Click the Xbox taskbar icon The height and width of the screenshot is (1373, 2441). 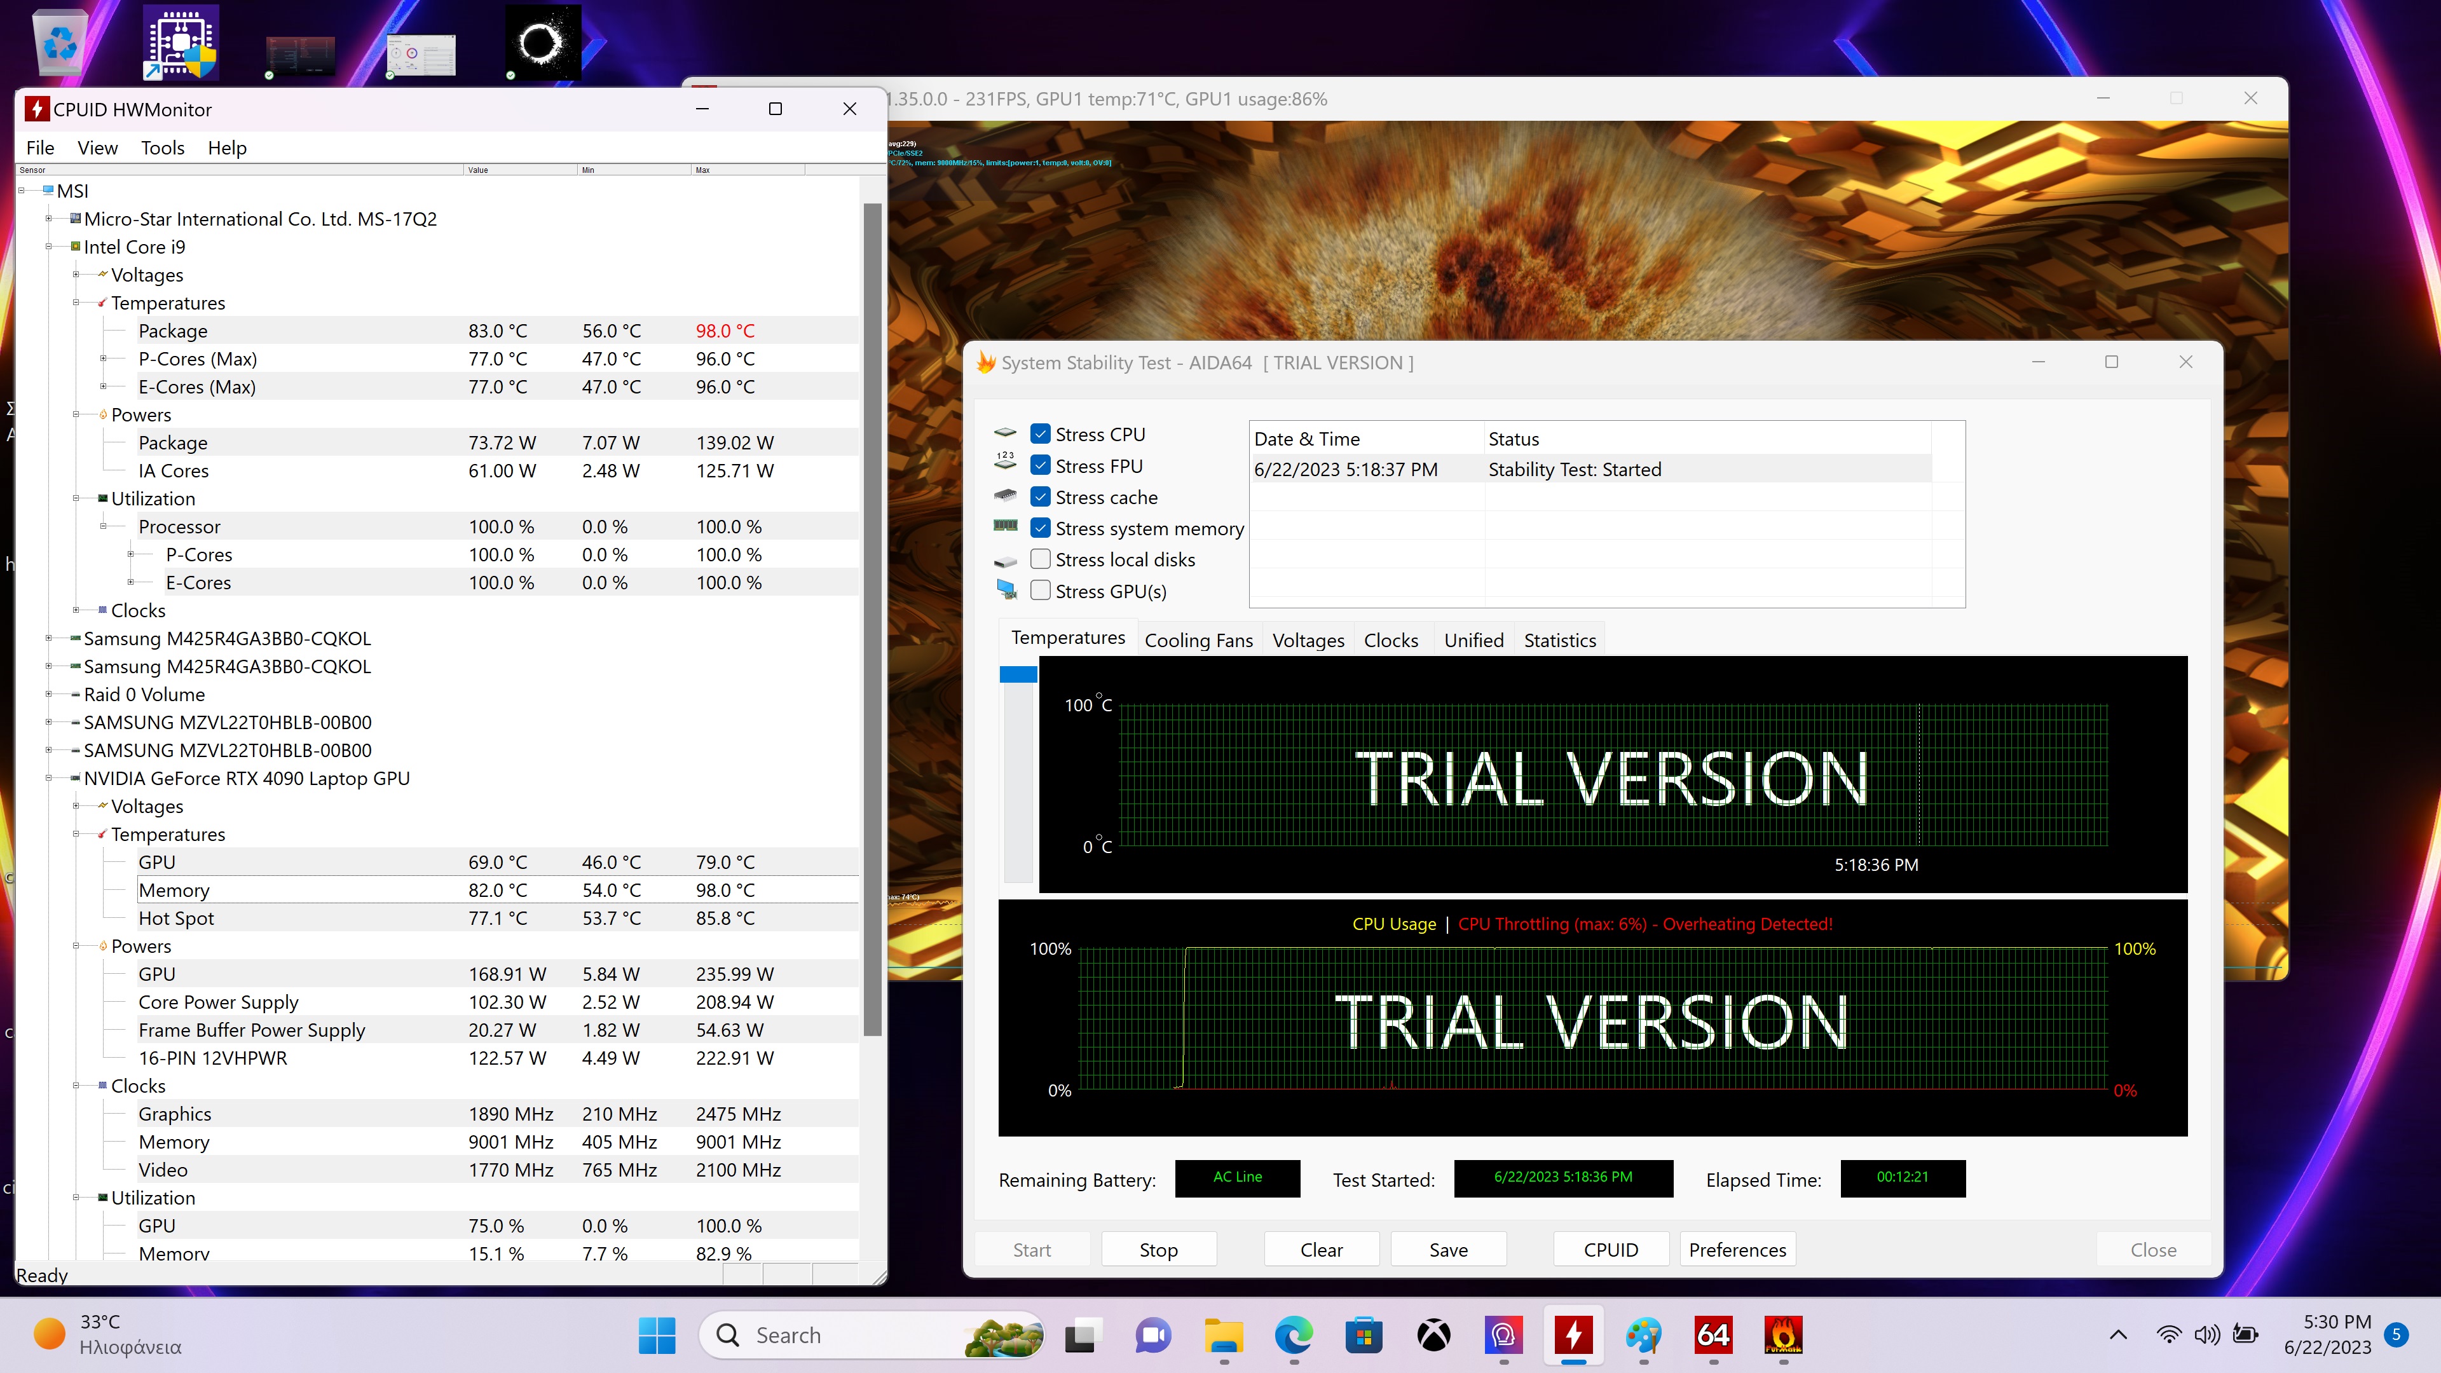click(1433, 1335)
